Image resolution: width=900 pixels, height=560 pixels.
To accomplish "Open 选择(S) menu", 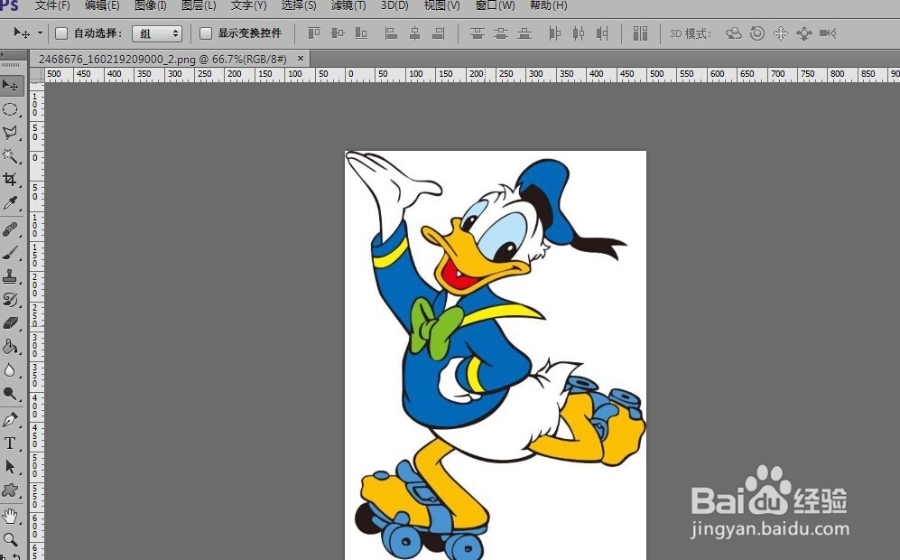I will click(299, 5).
